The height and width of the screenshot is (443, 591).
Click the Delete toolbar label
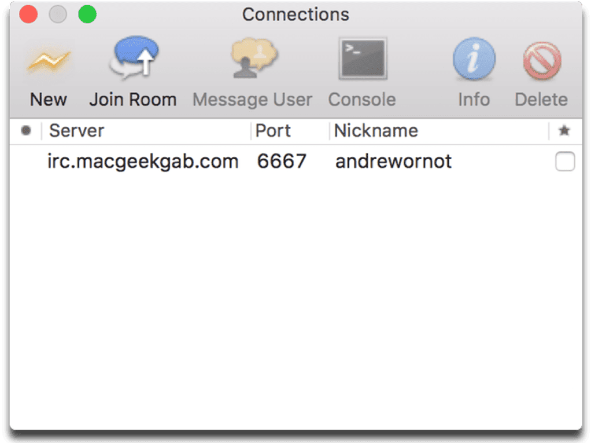(541, 100)
